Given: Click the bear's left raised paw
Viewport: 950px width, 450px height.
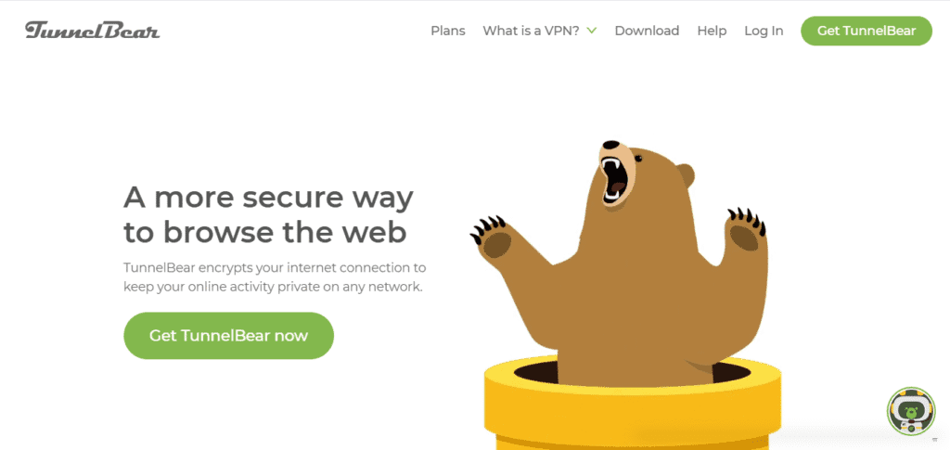Looking at the screenshot, I should tap(495, 239).
